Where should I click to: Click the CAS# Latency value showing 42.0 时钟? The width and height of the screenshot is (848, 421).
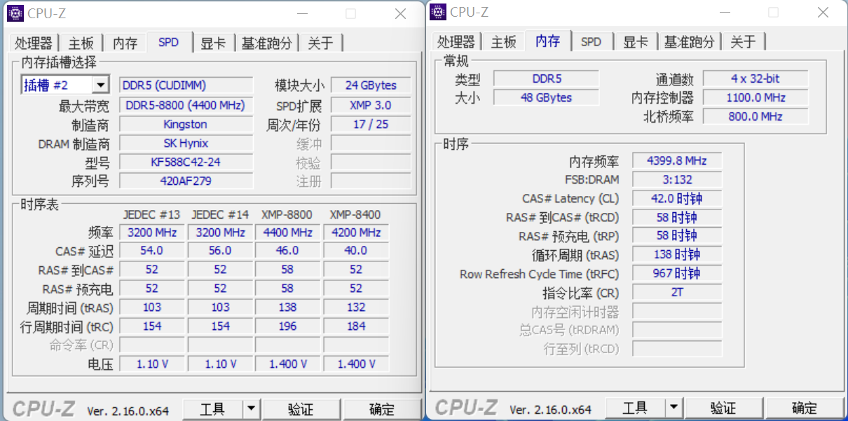pos(676,198)
